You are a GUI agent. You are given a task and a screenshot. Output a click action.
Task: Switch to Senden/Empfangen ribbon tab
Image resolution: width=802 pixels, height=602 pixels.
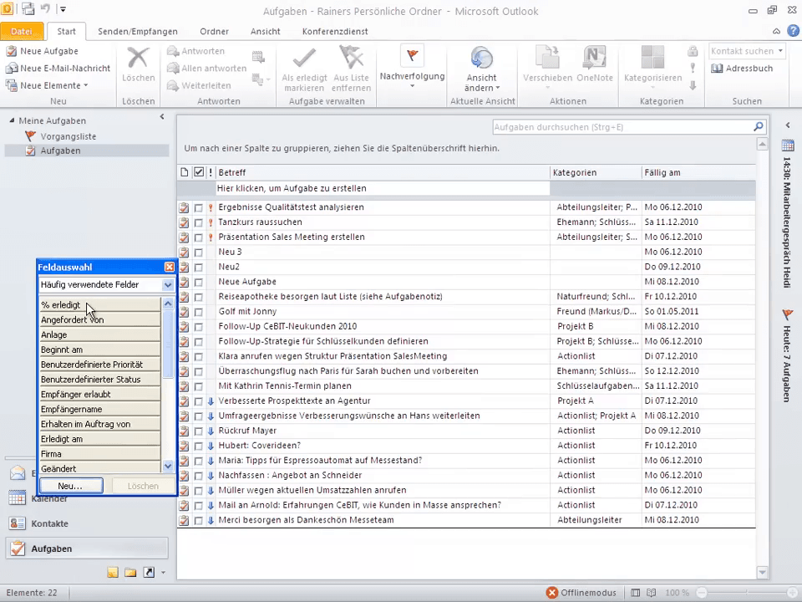[132, 31]
